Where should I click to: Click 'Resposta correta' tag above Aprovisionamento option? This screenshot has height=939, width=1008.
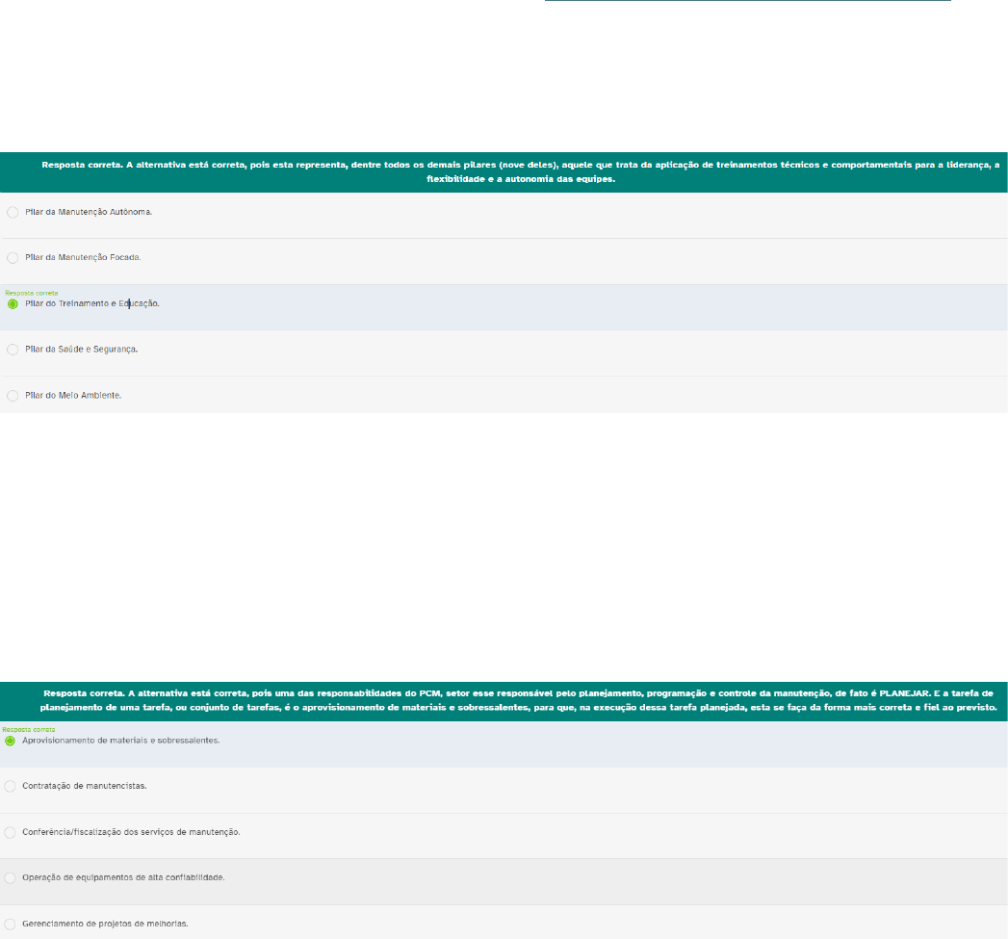click(29, 729)
